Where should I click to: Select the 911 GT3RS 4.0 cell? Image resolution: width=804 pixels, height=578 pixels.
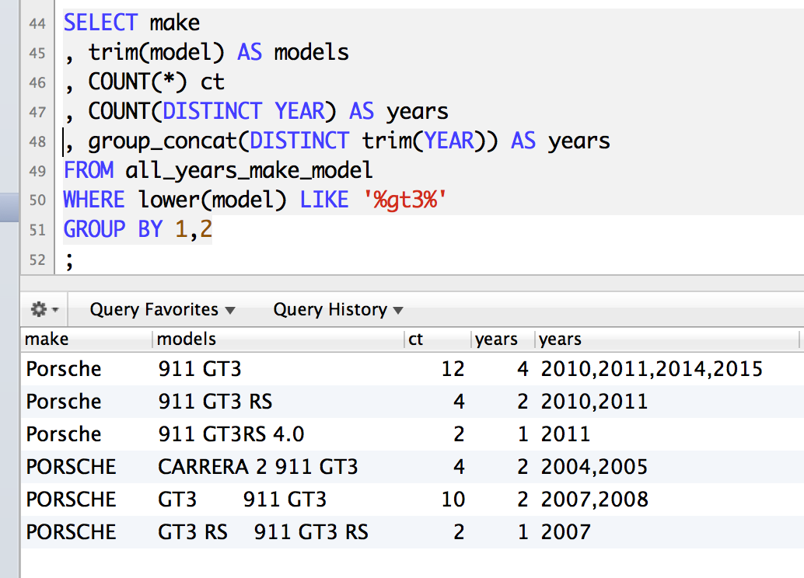tap(231, 434)
